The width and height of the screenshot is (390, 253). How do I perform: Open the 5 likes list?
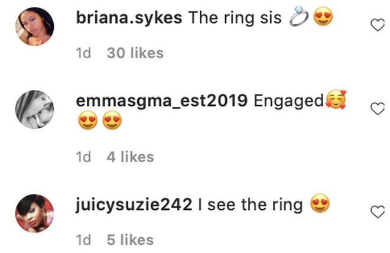130,240
